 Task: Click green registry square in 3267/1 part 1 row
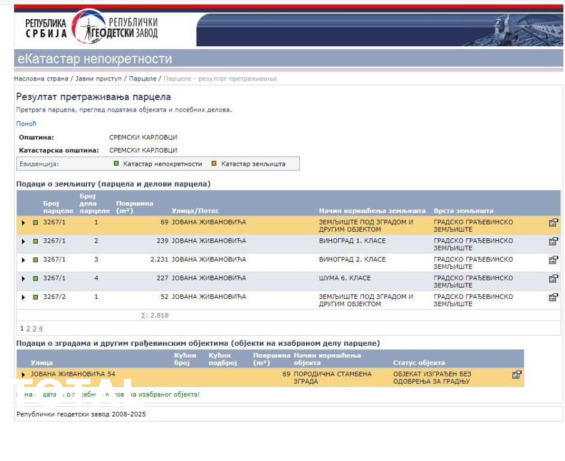[35, 223]
